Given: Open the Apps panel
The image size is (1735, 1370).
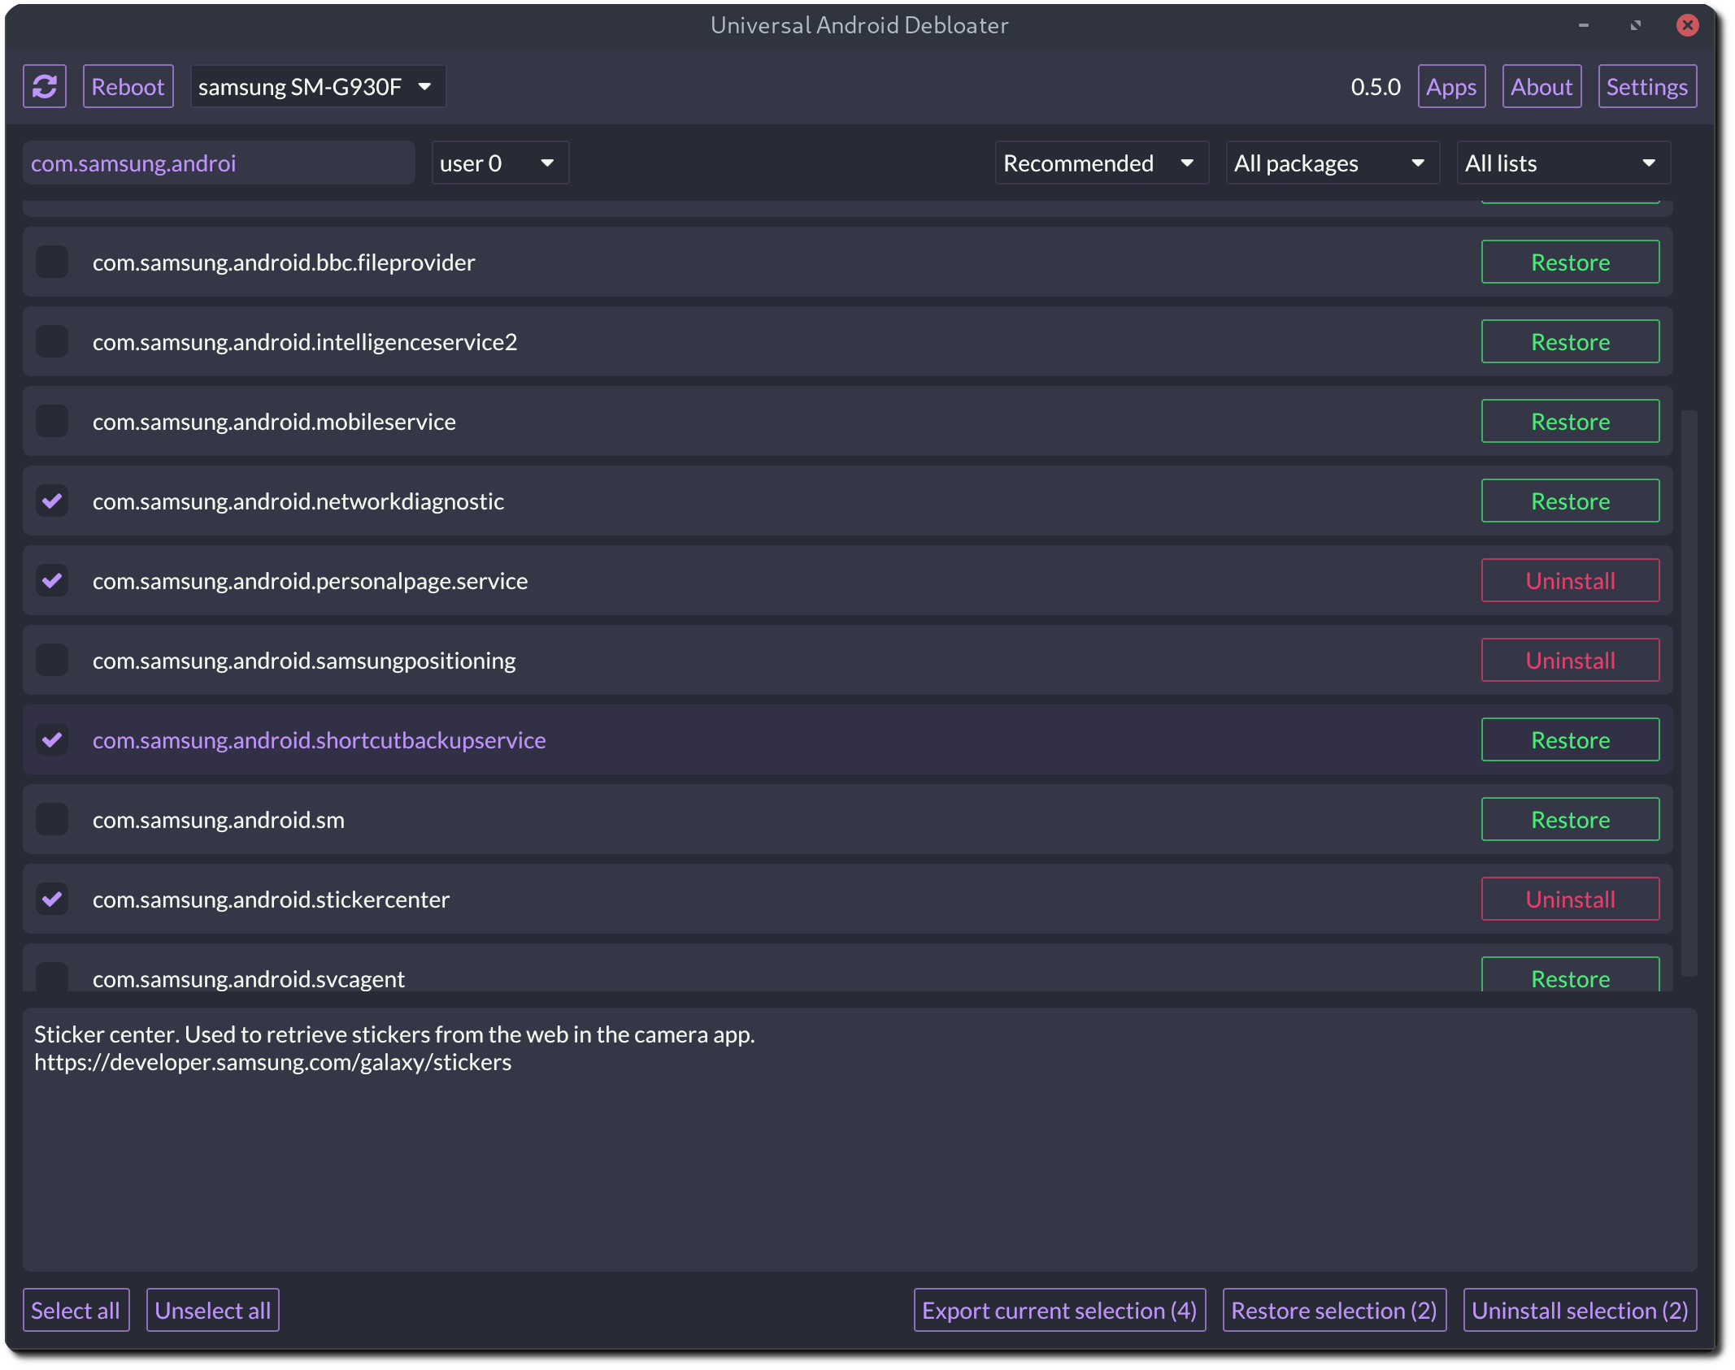Looking at the screenshot, I should 1450,86.
